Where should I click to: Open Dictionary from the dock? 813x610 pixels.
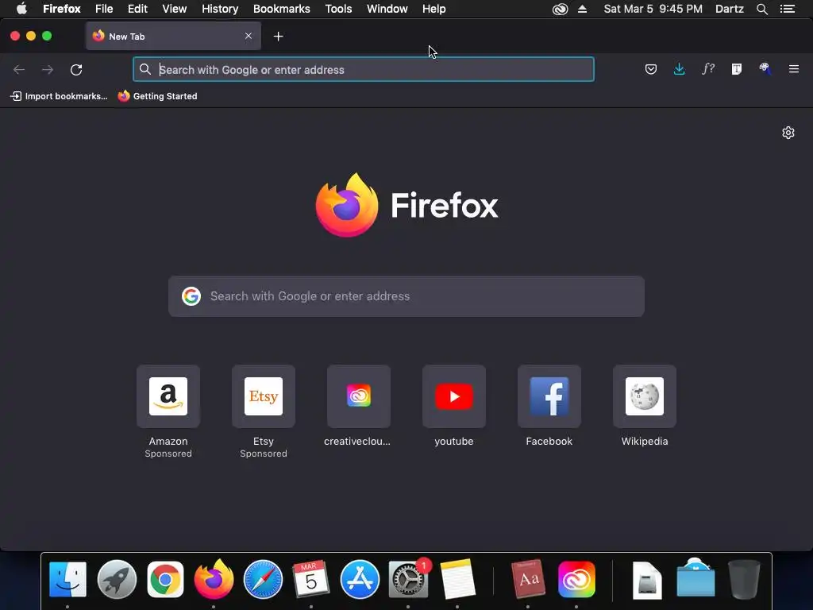tap(528, 579)
